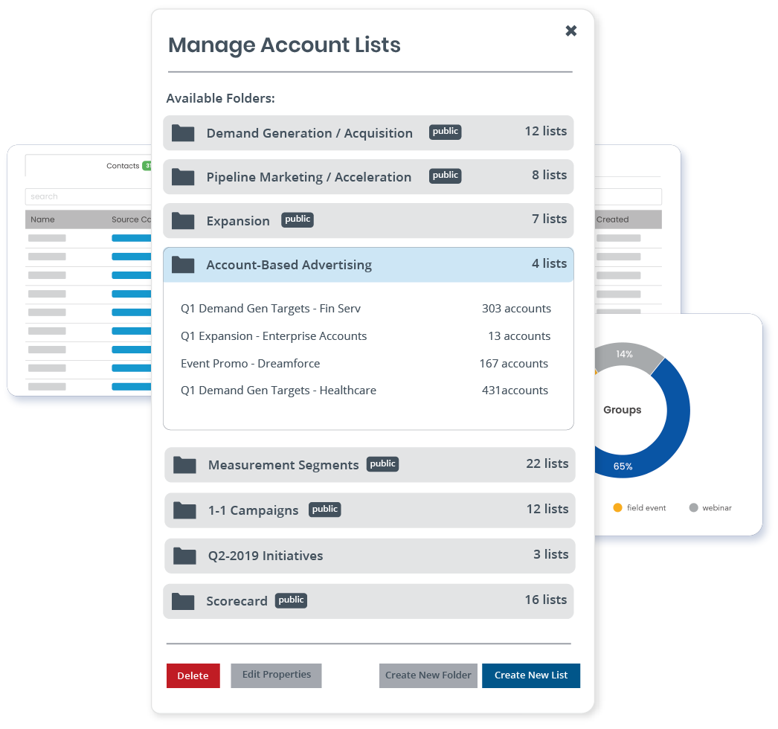
Task: Click the Account-Based Advertising folder icon
Action: coord(183,265)
